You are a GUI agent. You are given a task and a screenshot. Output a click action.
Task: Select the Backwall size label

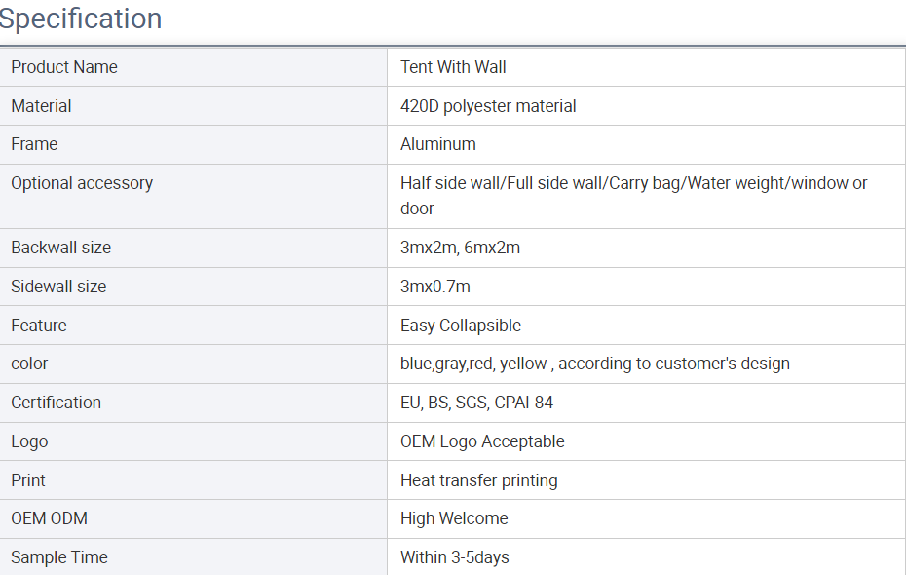pos(60,248)
